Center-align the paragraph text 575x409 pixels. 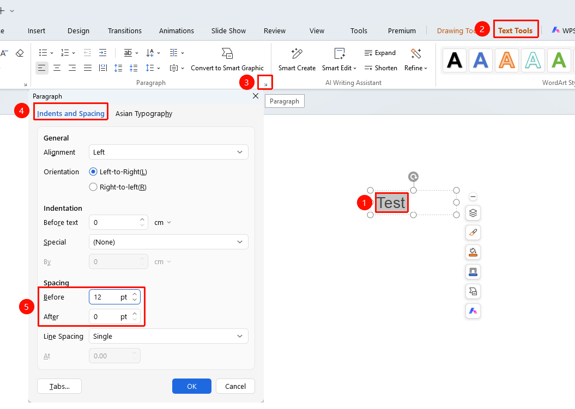pos(57,68)
